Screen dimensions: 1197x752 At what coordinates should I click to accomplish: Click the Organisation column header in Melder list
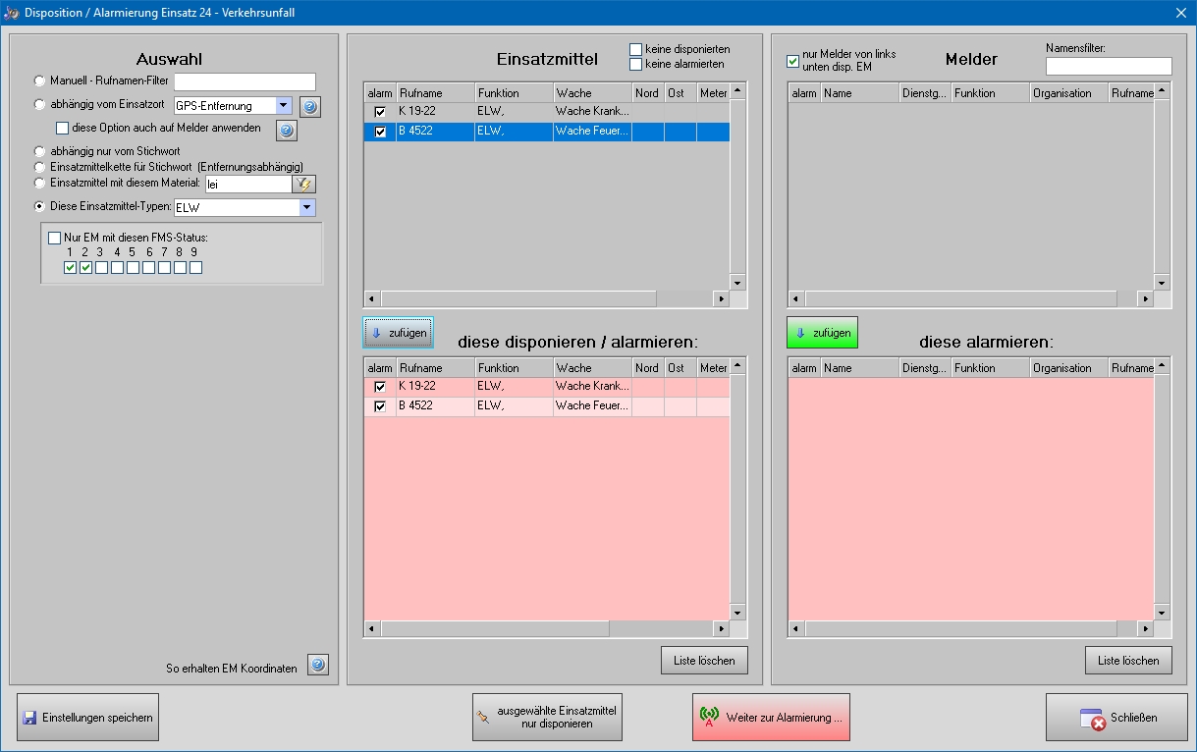(1068, 93)
